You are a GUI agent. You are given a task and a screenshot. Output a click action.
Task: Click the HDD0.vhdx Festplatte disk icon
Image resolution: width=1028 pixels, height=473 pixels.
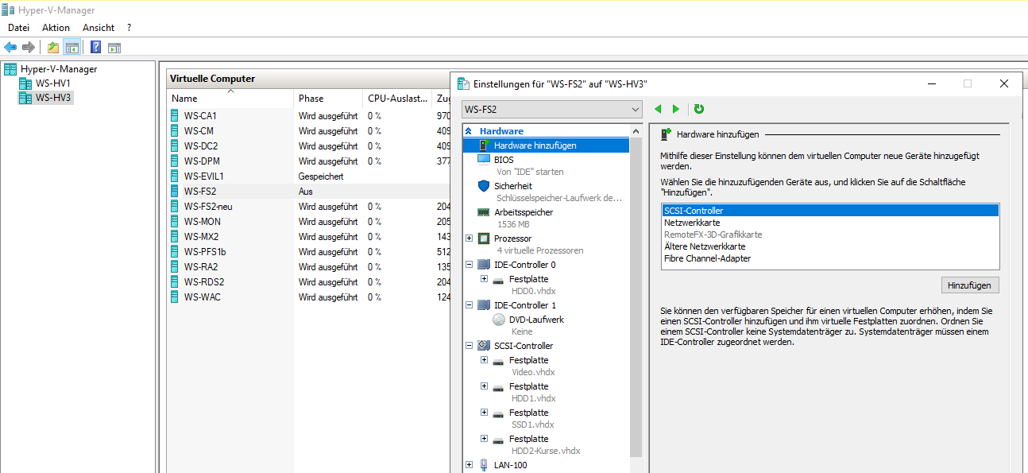point(498,281)
